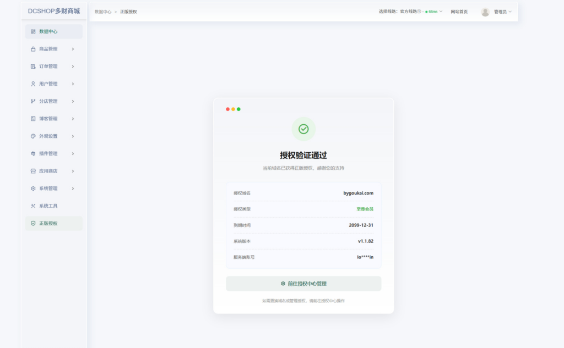This screenshot has width=564, height=348.
Task: Click the 授权验证通过 heading
Action: pos(303,155)
